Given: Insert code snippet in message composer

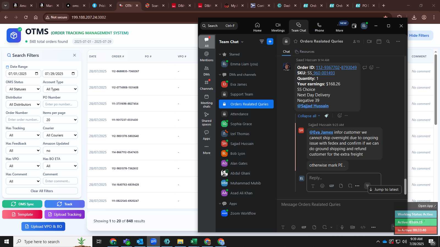Looking at the screenshot, I should click(x=363, y=227).
